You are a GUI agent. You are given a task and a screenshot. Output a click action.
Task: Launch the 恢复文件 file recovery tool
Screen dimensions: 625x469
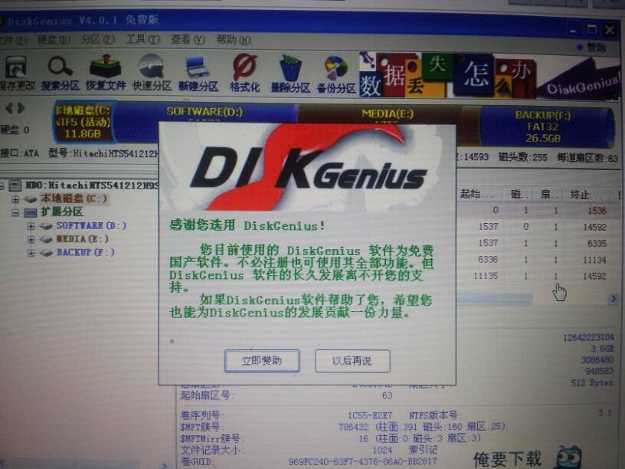click(106, 73)
